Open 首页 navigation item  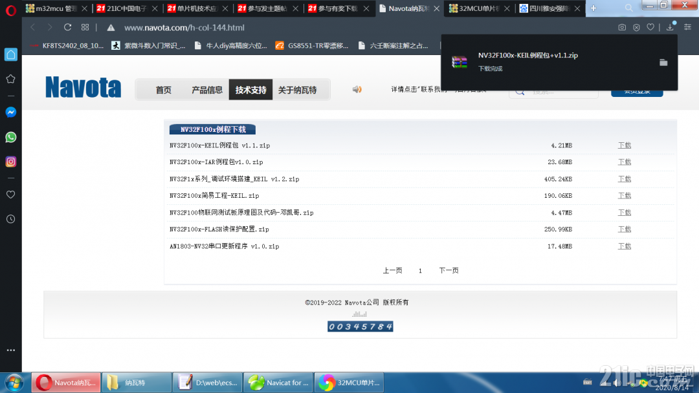[x=164, y=90]
